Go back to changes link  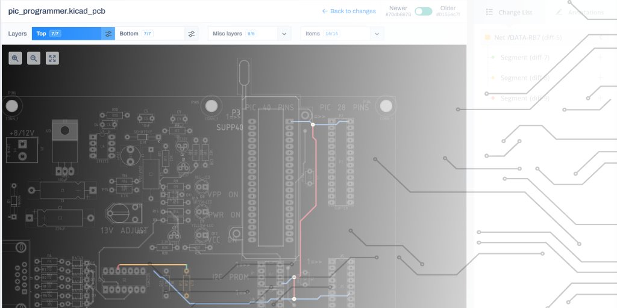(349, 11)
